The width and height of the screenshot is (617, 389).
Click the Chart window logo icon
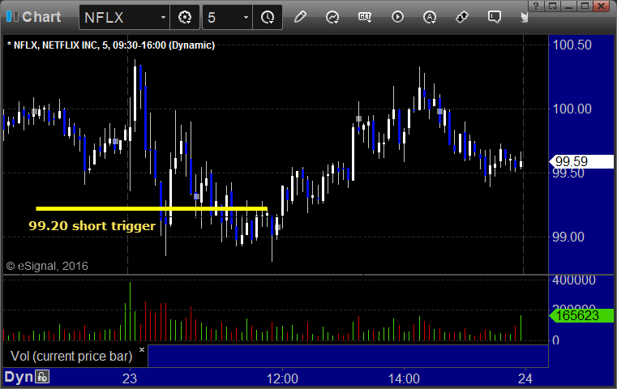point(12,16)
